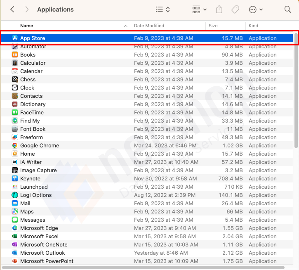Viewport: 299px width, 270px height.
Task: Go forward with the right chevron
Action: point(27,9)
